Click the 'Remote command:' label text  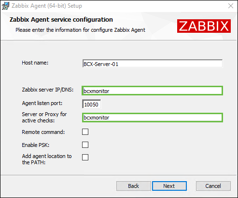pos(43,132)
